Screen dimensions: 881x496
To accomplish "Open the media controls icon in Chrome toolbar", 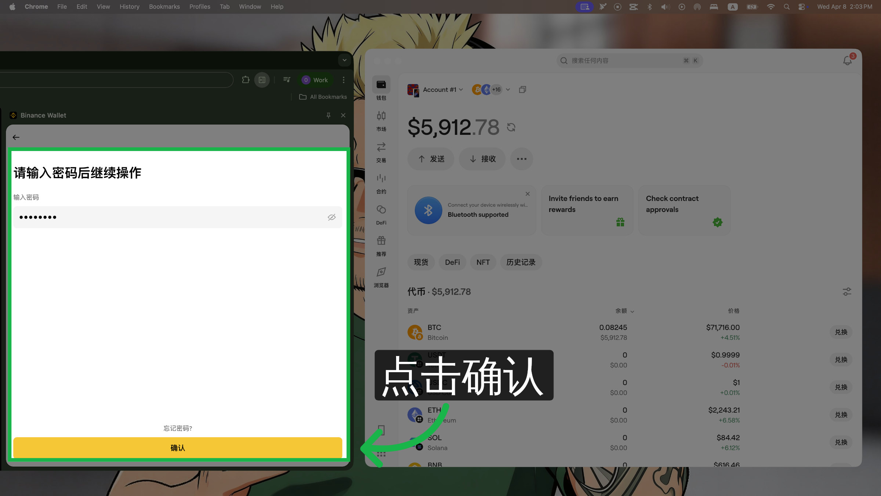I will (x=287, y=80).
